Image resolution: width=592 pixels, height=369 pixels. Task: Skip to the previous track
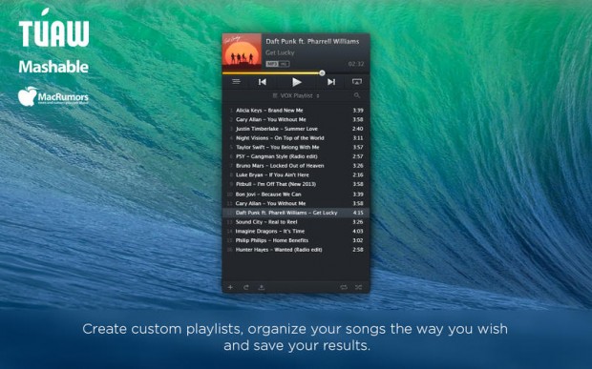click(x=263, y=82)
